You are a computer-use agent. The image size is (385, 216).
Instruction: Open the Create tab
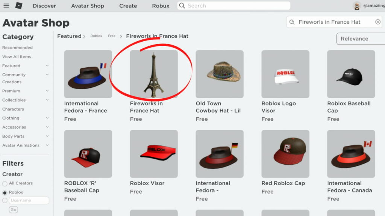(x=128, y=6)
